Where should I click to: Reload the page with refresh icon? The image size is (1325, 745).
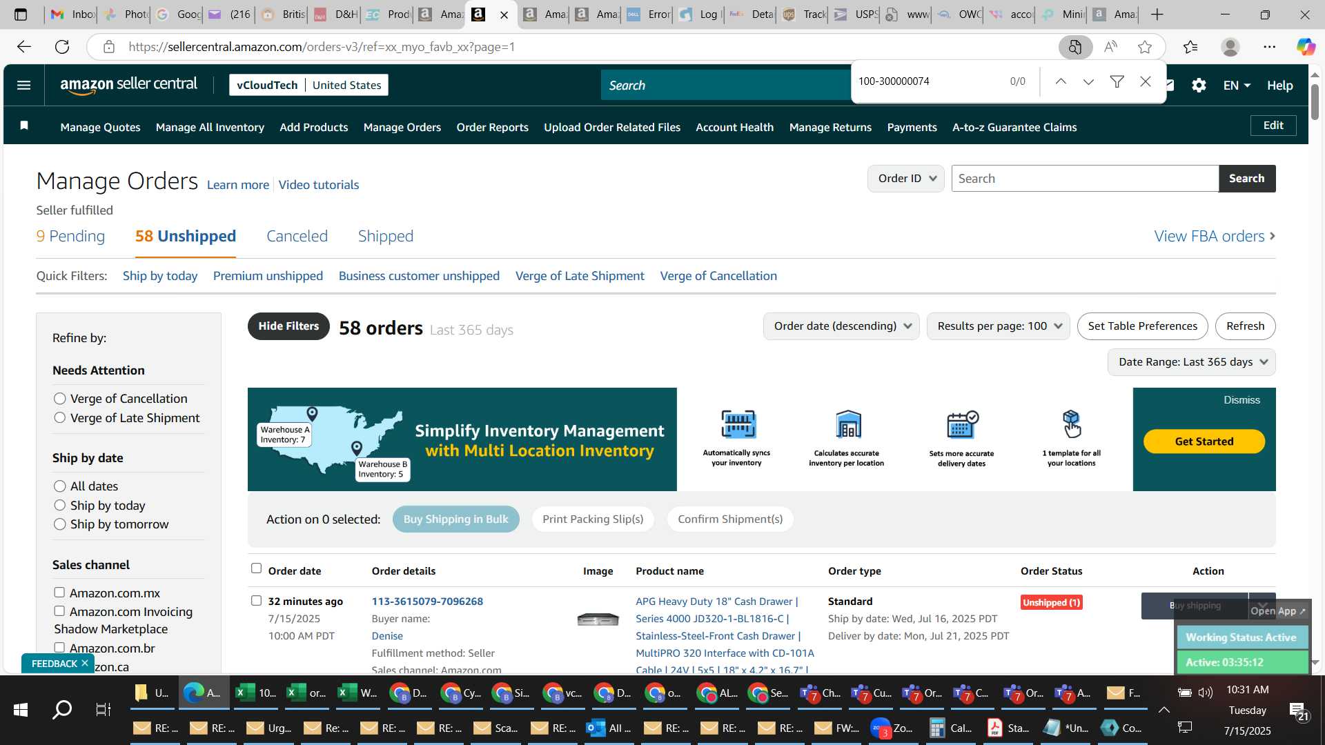click(x=62, y=47)
